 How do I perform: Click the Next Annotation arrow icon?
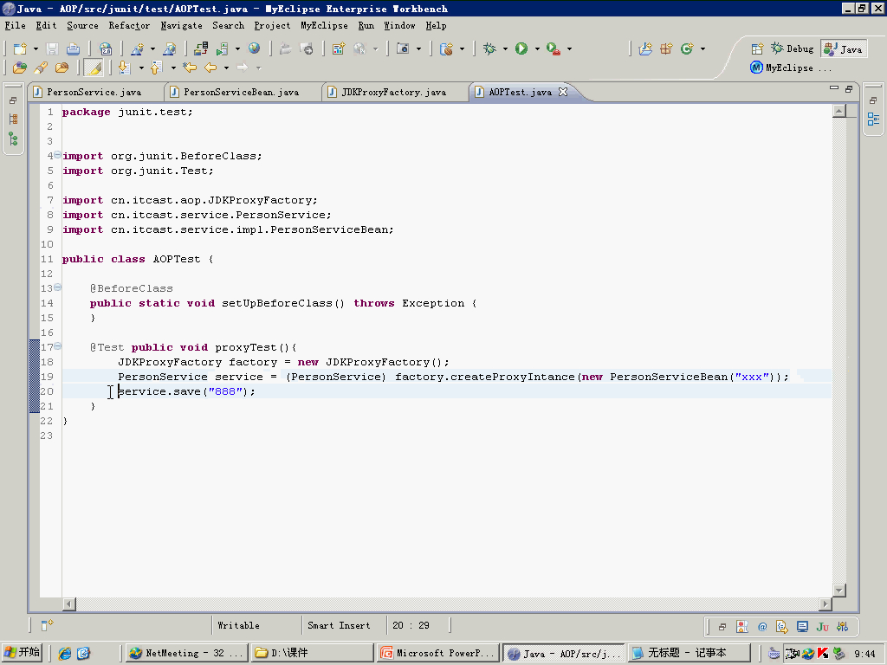pos(125,68)
